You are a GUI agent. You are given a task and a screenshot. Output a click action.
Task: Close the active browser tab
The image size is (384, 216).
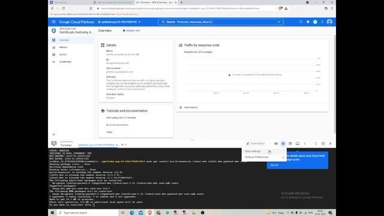(x=176, y=2)
